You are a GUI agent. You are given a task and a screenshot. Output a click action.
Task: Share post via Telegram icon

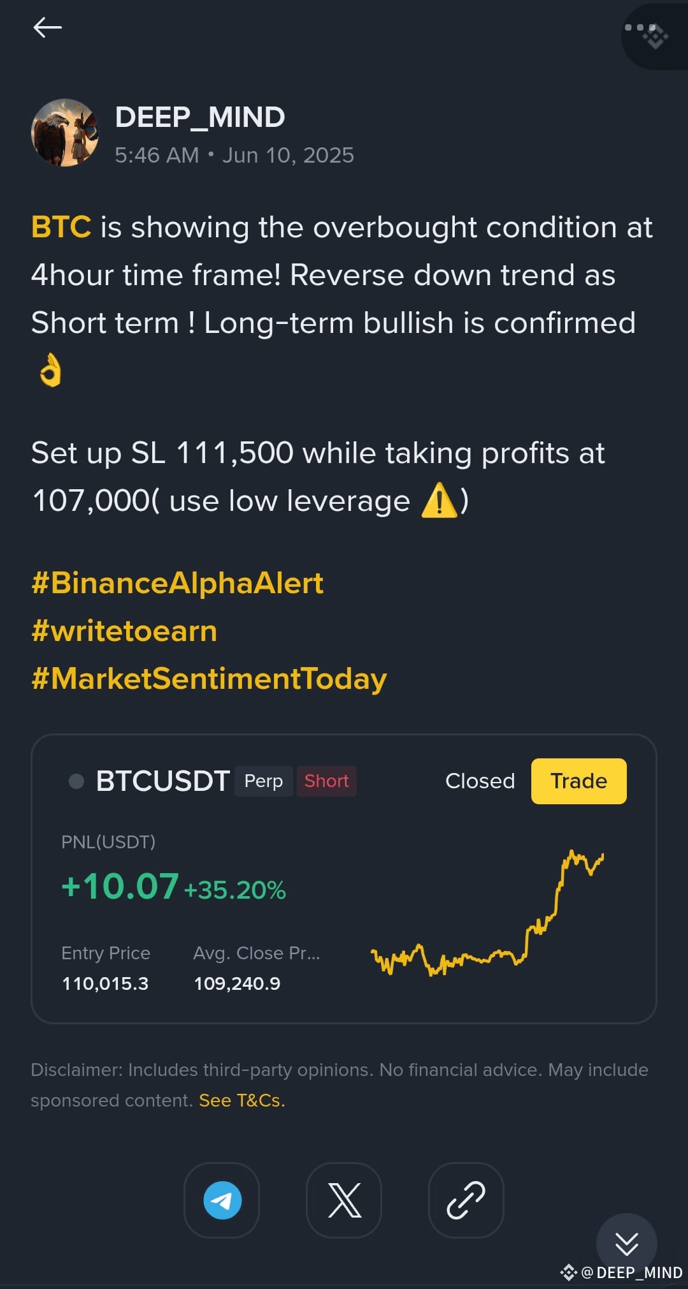pos(222,1200)
